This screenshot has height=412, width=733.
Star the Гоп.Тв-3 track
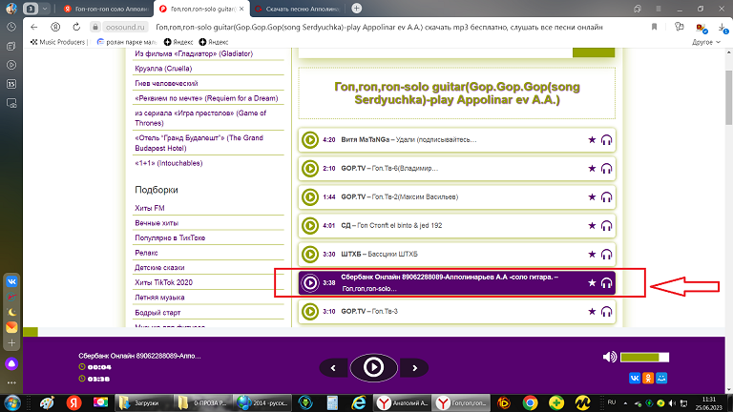coord(592,311)
